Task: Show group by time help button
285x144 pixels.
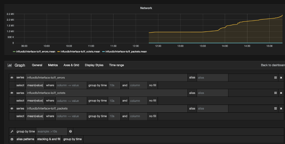Action: point(73,139)
